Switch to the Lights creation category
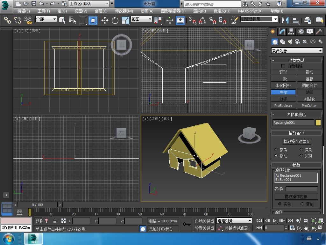 coord(290,42)
